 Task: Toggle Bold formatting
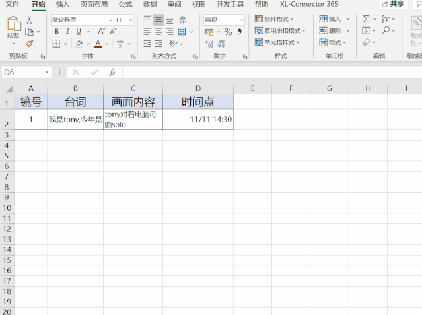57,32
